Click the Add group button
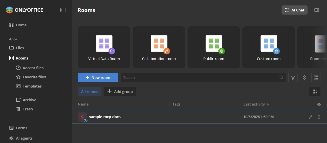The height and width of the screenshot is (143, 327). point(120,92)
